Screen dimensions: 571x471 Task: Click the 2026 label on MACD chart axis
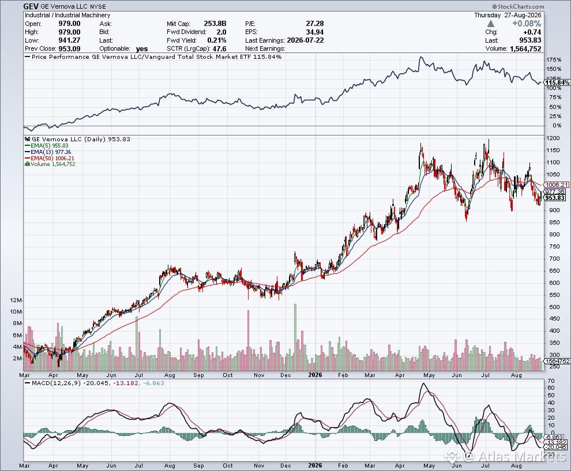[315, 466]
